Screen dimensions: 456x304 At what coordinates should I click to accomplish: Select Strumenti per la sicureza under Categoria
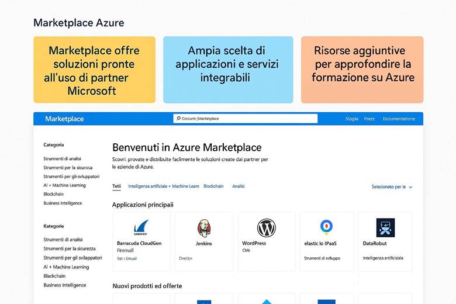tap(68, 168)
